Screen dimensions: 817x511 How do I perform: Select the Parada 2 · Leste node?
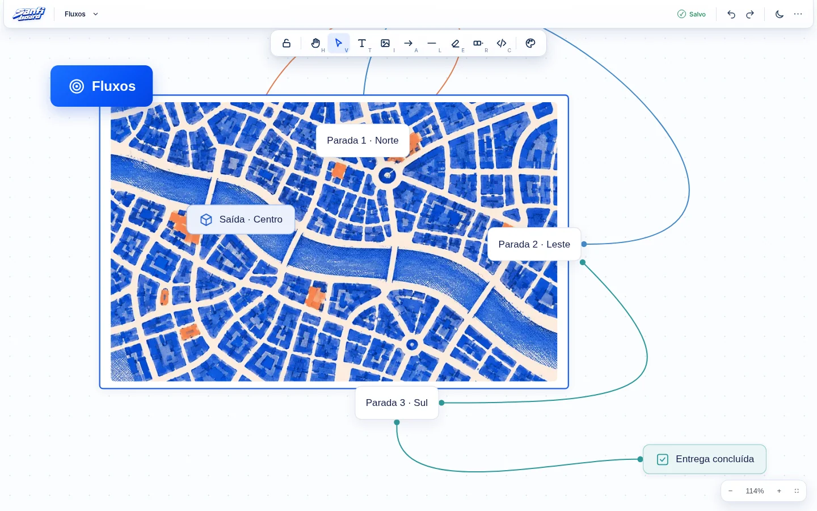(x=534, y=244)
